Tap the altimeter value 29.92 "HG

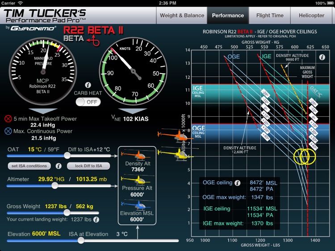(51, 179)
